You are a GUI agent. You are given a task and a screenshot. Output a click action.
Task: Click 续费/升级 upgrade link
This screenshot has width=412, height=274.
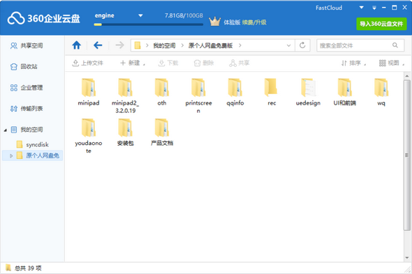(x=254, y=22)
